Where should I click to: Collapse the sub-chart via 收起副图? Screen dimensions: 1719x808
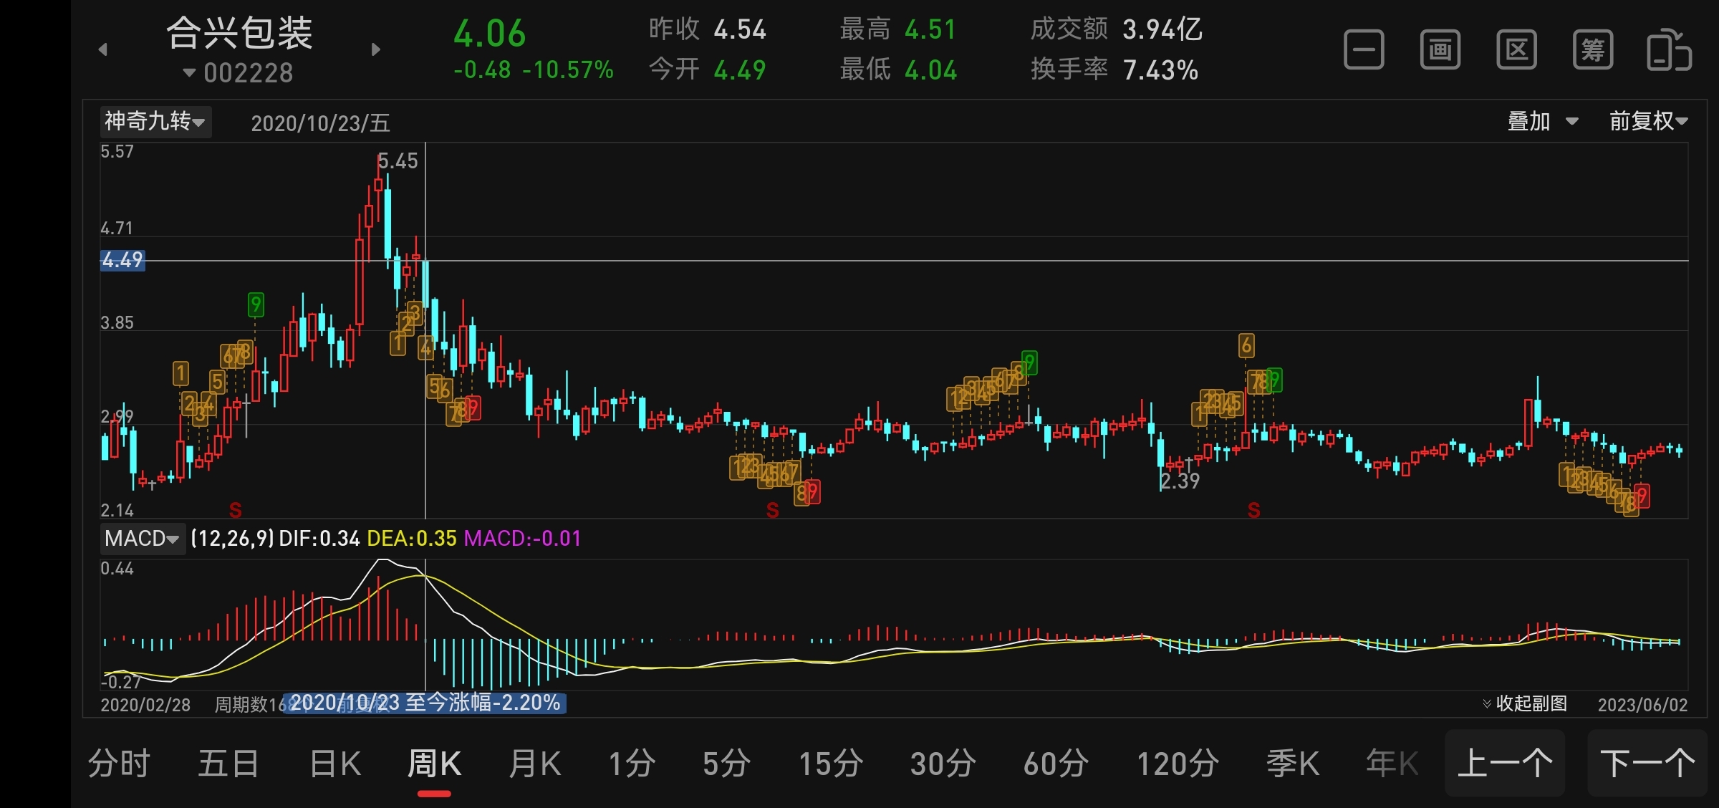click(1526, 703)
